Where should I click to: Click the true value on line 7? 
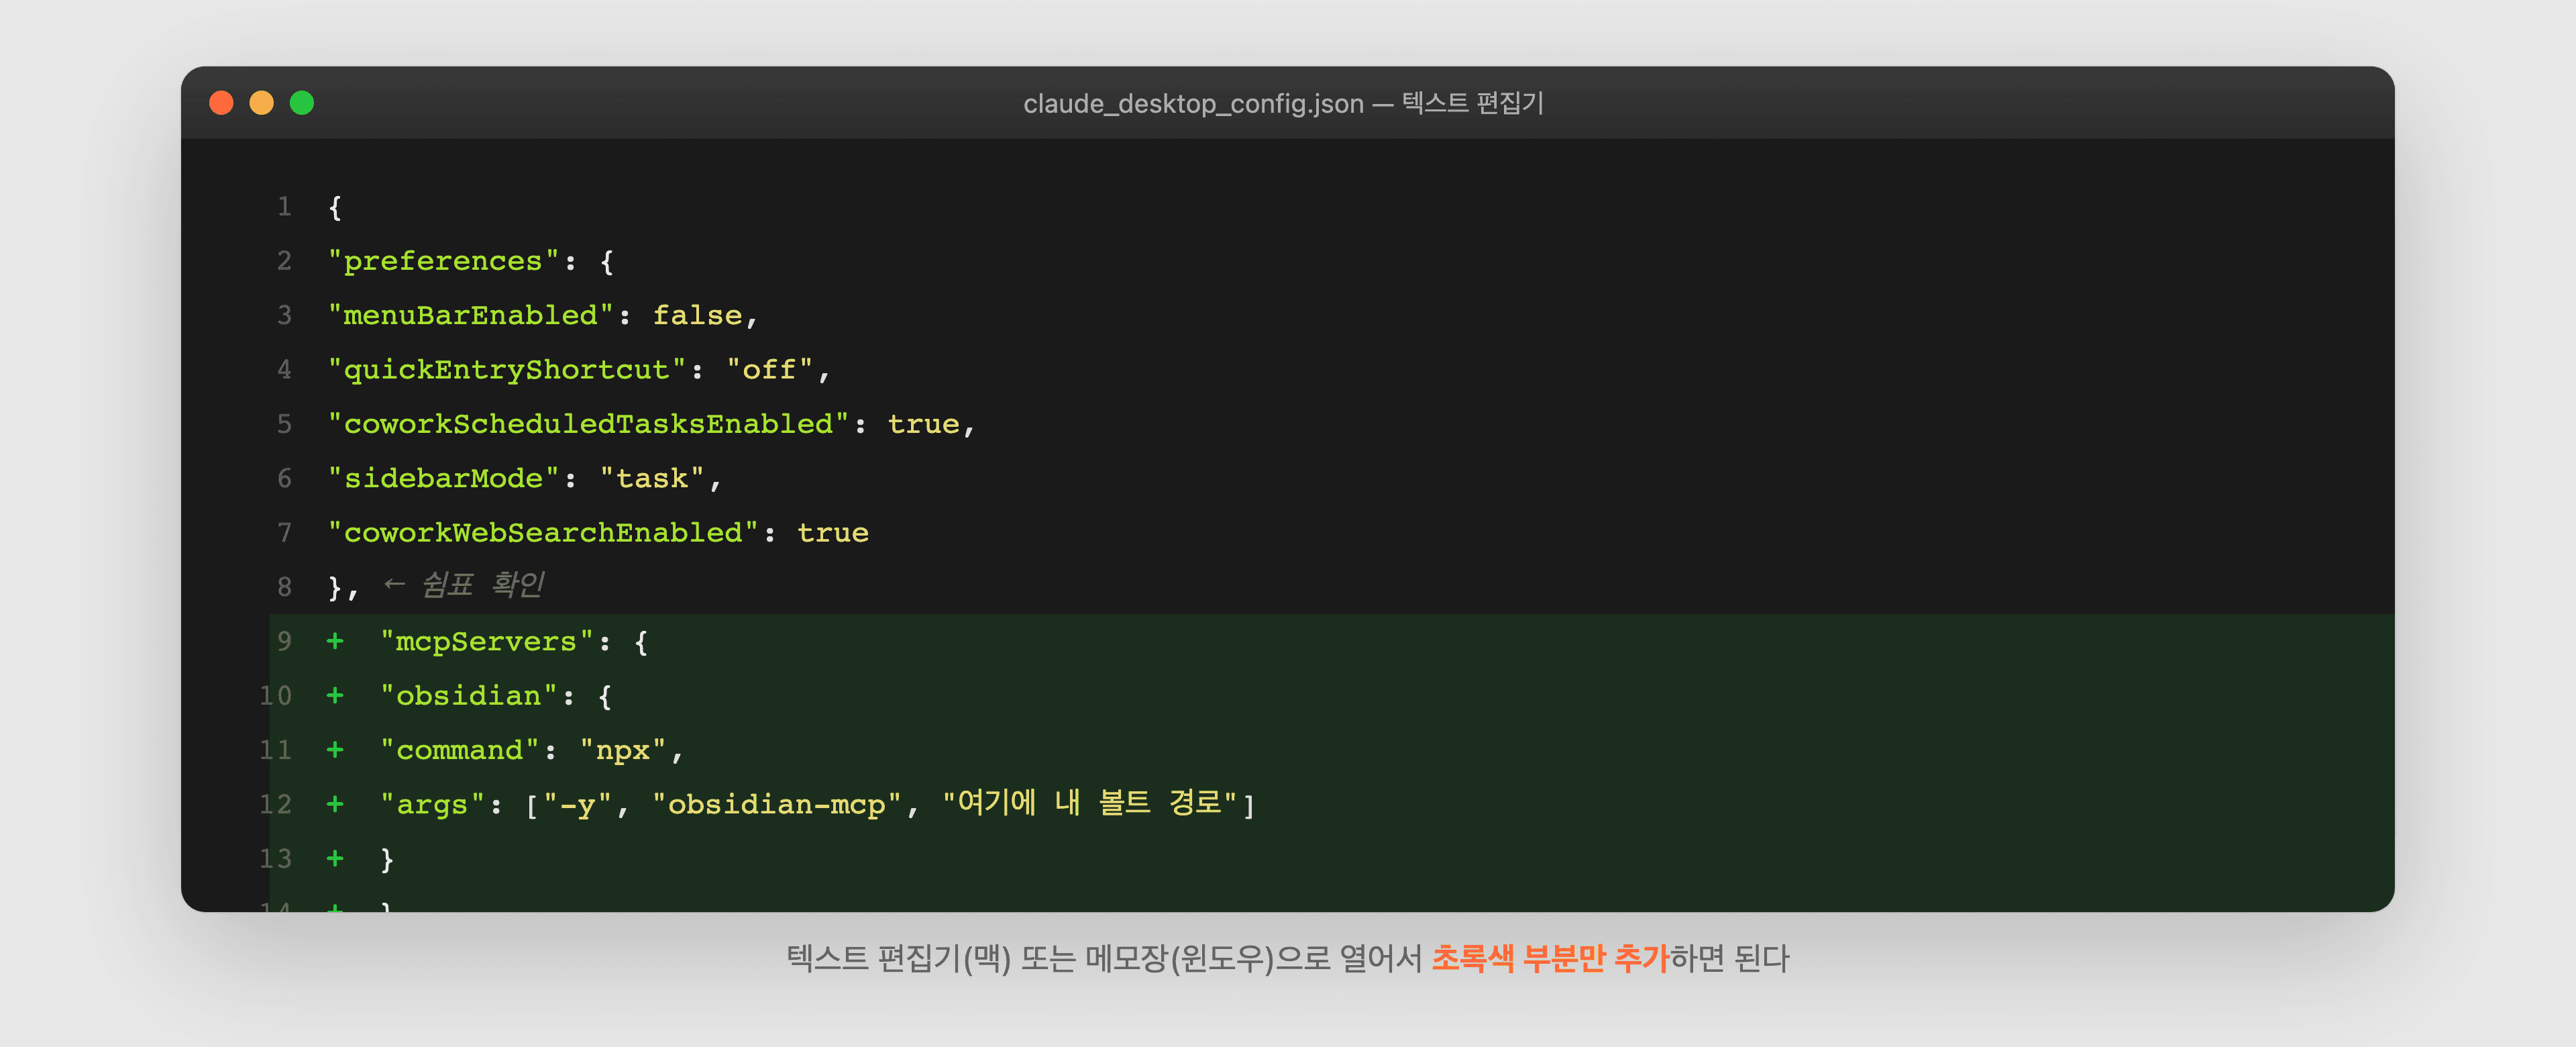(832, 532)
